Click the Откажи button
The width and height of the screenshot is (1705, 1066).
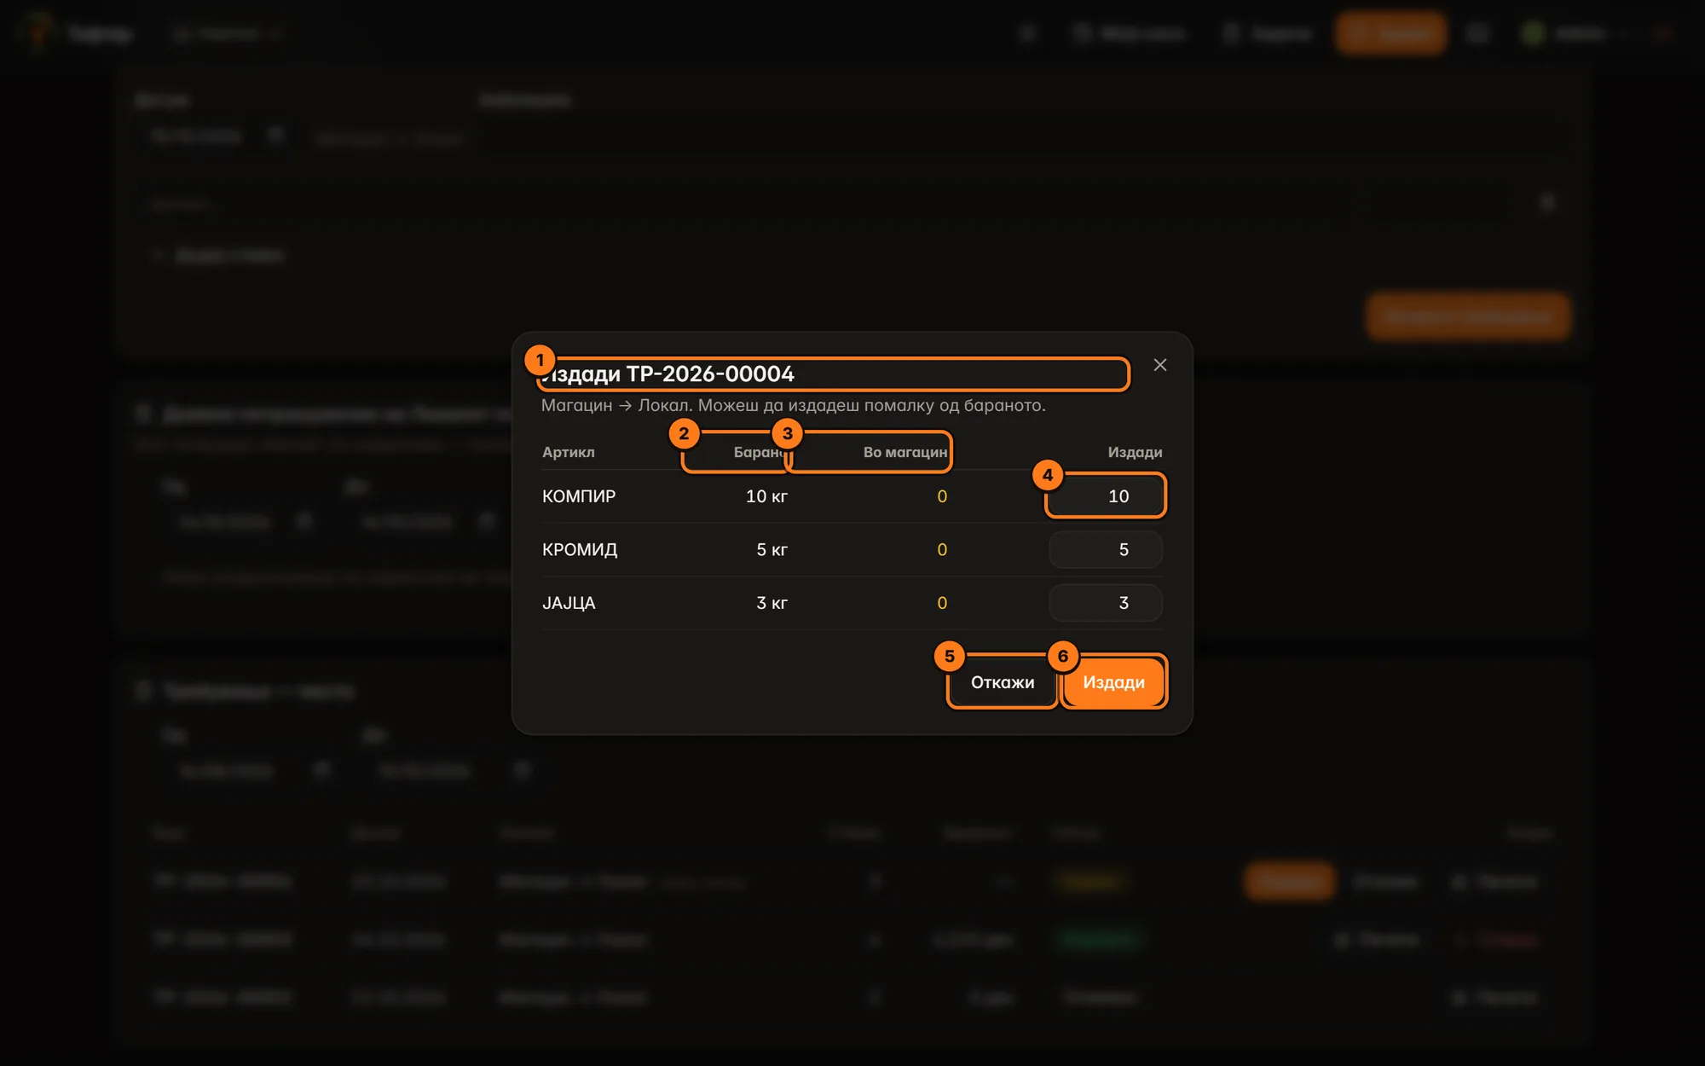pyautogui.click(x=1003, y=682)
